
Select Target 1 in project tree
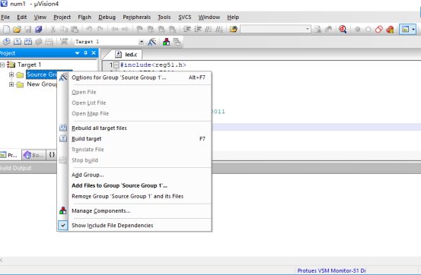(x=29, y=65)
